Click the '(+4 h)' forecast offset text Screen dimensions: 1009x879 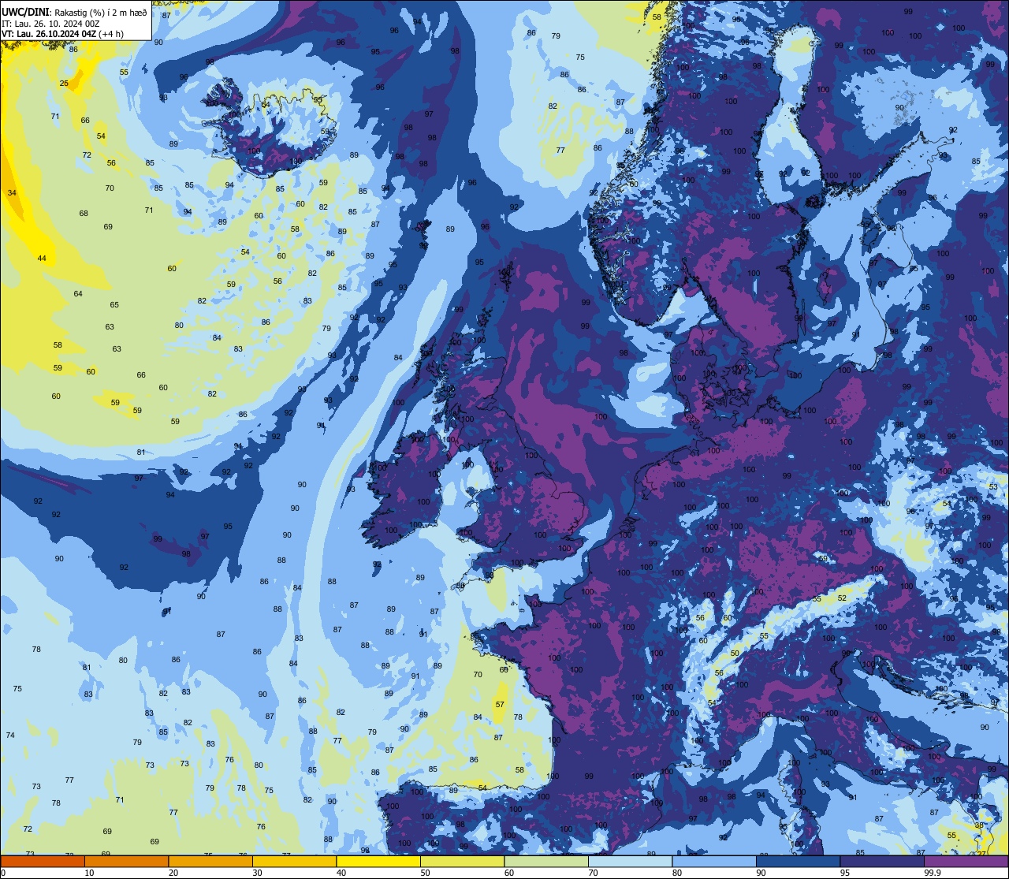coord(111,34)
